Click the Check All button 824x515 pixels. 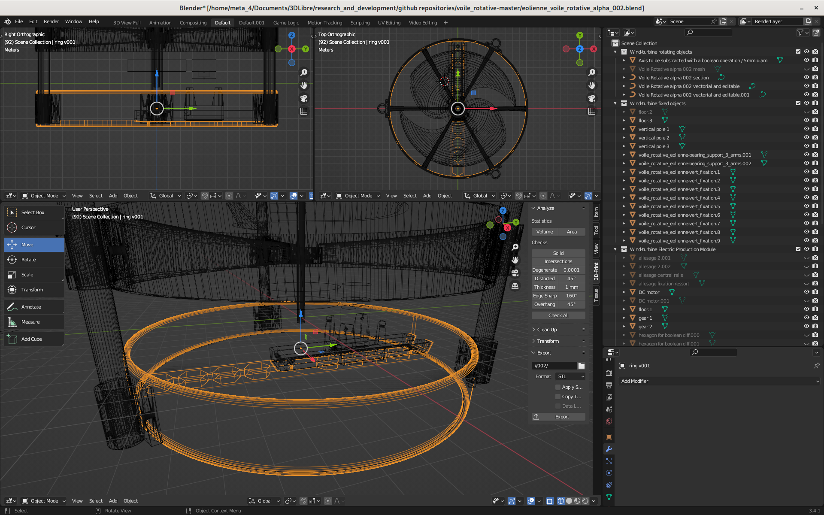coord(558,315)
